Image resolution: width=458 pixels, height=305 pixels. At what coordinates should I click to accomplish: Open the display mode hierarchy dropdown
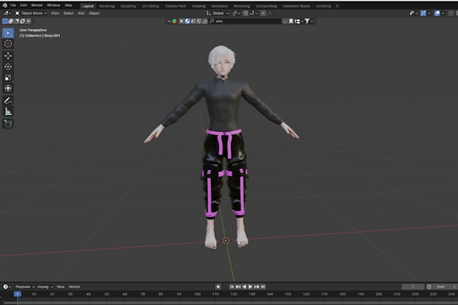pyautogui.click(x=298, y=21)
